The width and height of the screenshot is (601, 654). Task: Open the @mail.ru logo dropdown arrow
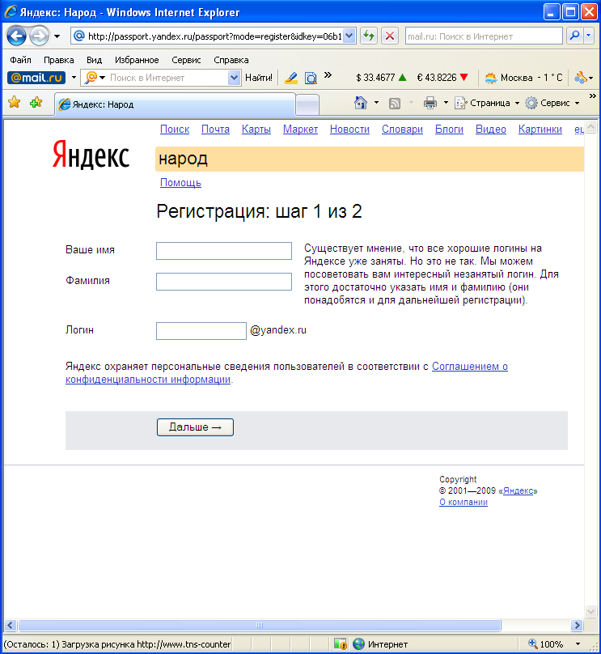(74, 78)
